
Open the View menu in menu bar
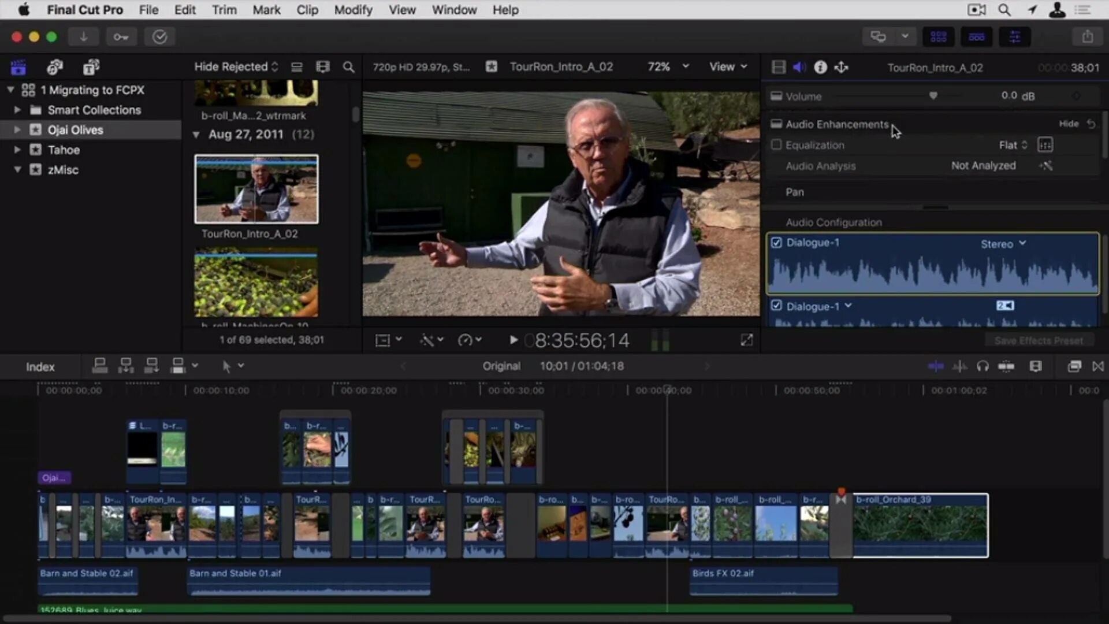coord(402,10)
